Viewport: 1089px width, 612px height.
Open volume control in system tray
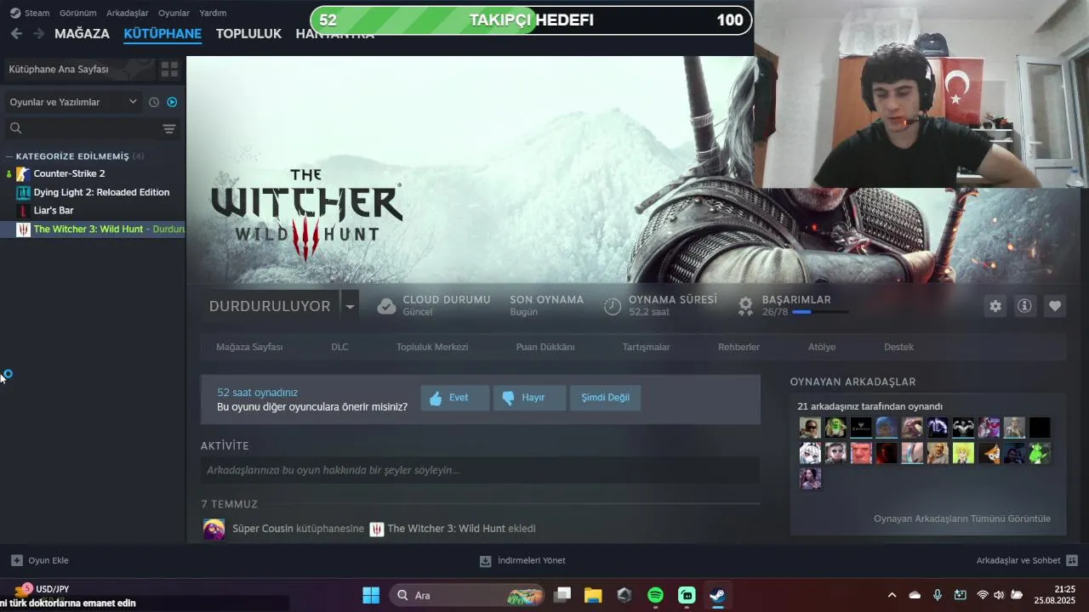click(999, 595)
